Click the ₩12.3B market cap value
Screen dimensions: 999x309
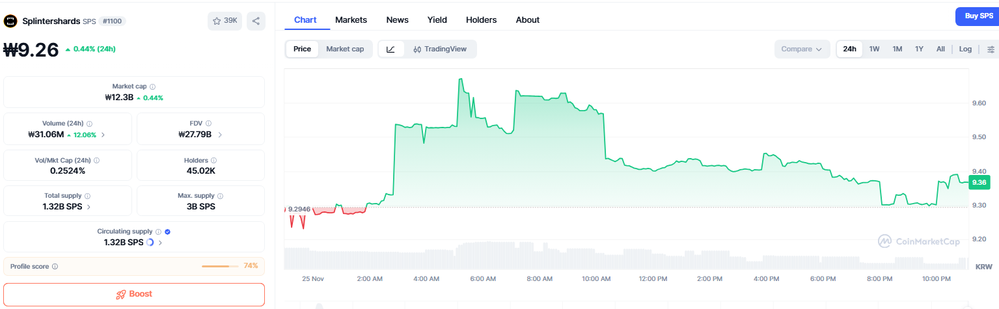point(119,98)
